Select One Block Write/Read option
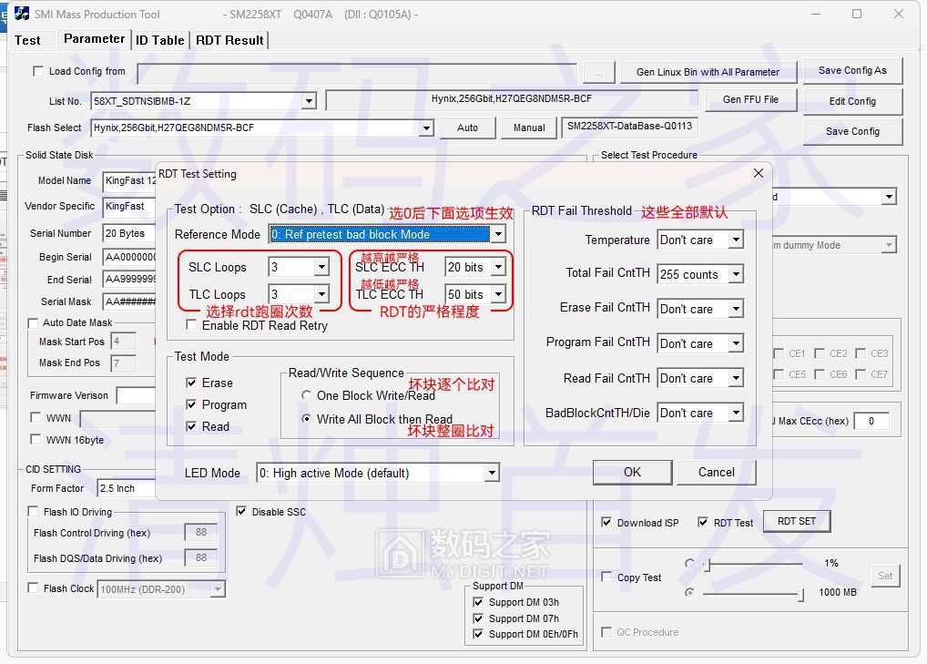Image resolution: width=927 pixels, height=664 pixels. [x=307, y=395]
